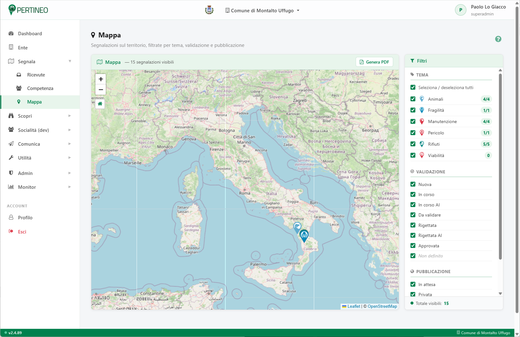Click the Admin shield icon
Image resolution: width=520 pixels, height=337 pixels.
(x=11, y=173)
